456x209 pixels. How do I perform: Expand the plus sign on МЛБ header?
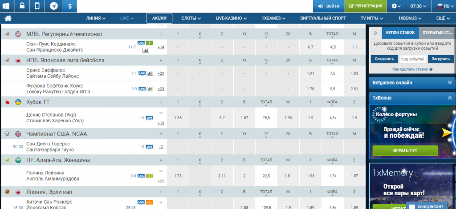[161, 34]
